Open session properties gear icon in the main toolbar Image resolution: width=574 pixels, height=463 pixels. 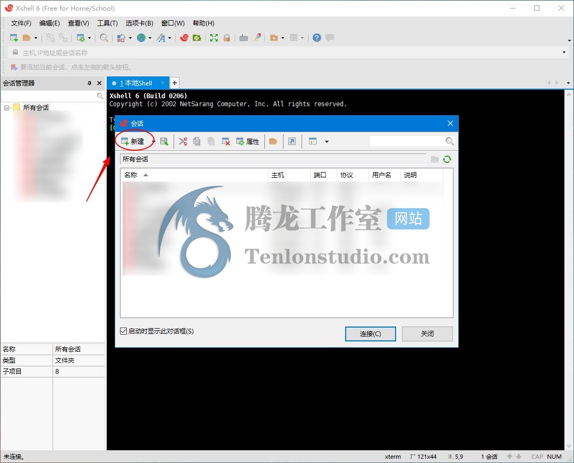pos(81,38)
